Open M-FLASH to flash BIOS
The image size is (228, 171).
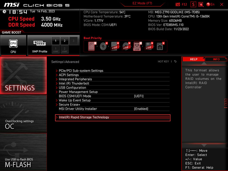23,152
